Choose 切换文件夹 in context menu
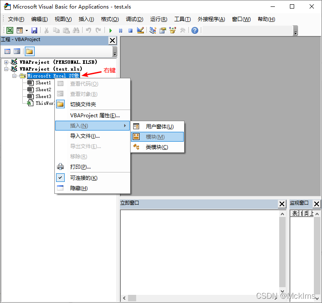This screenshot has height=303, width=322. (x=92, y=104)
